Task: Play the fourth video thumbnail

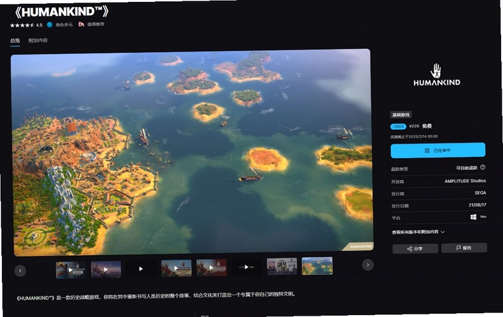Action: pos(176,268)
